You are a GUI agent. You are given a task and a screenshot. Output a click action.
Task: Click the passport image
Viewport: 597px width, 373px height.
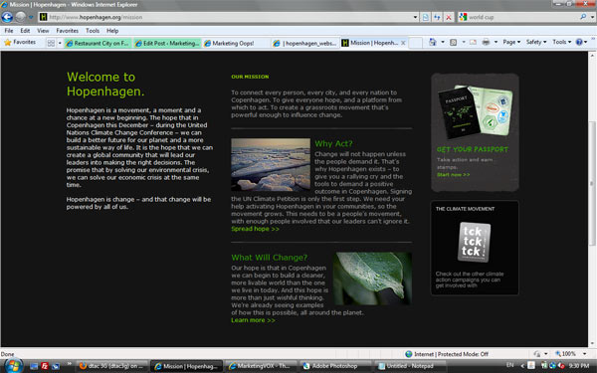pos(475,111)
